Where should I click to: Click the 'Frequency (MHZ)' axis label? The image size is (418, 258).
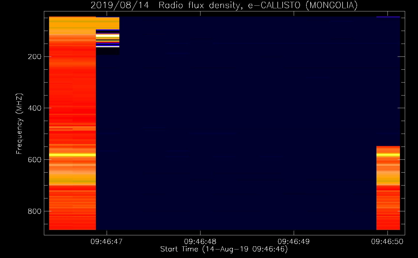click(19, 124)
